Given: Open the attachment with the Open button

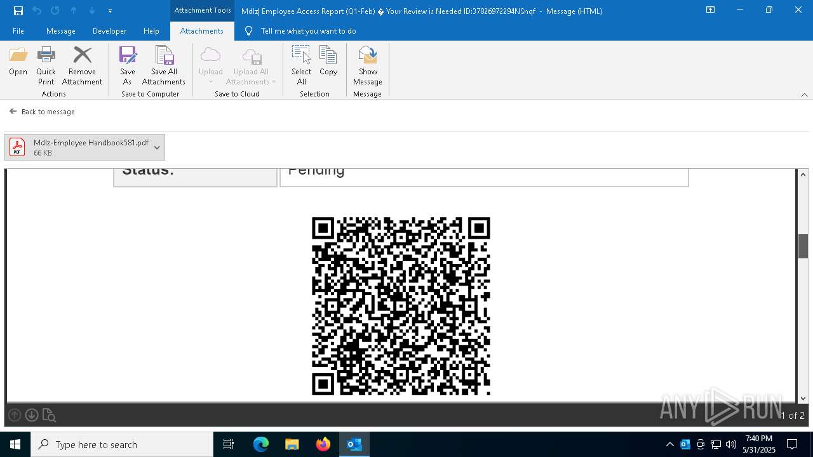Looking at the screenshot, I should [x=18, y=61].
